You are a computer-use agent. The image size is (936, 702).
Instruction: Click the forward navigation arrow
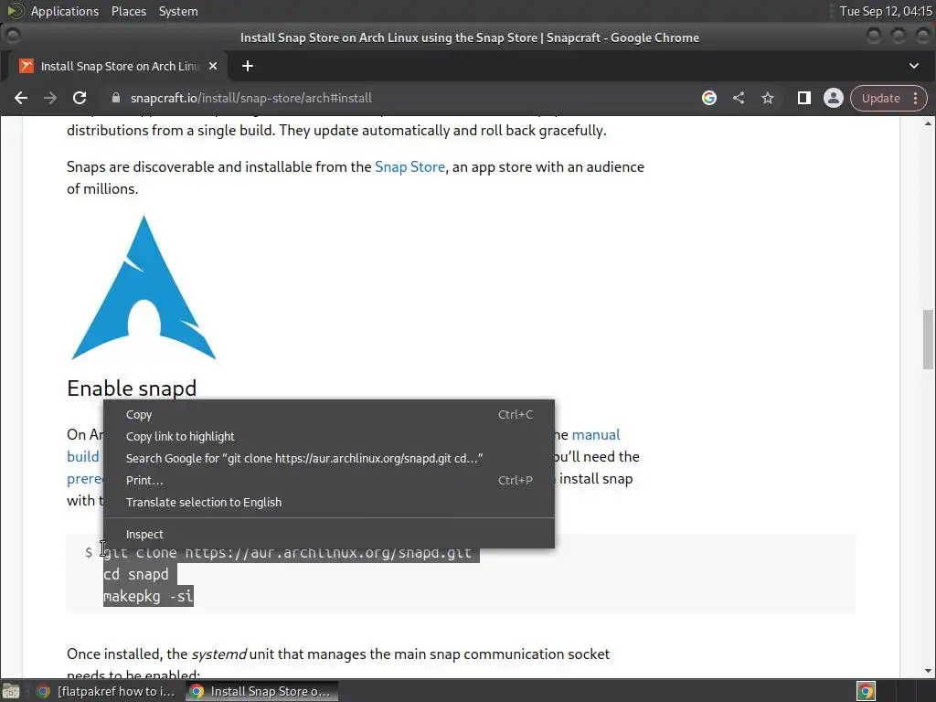pos(50,98)
